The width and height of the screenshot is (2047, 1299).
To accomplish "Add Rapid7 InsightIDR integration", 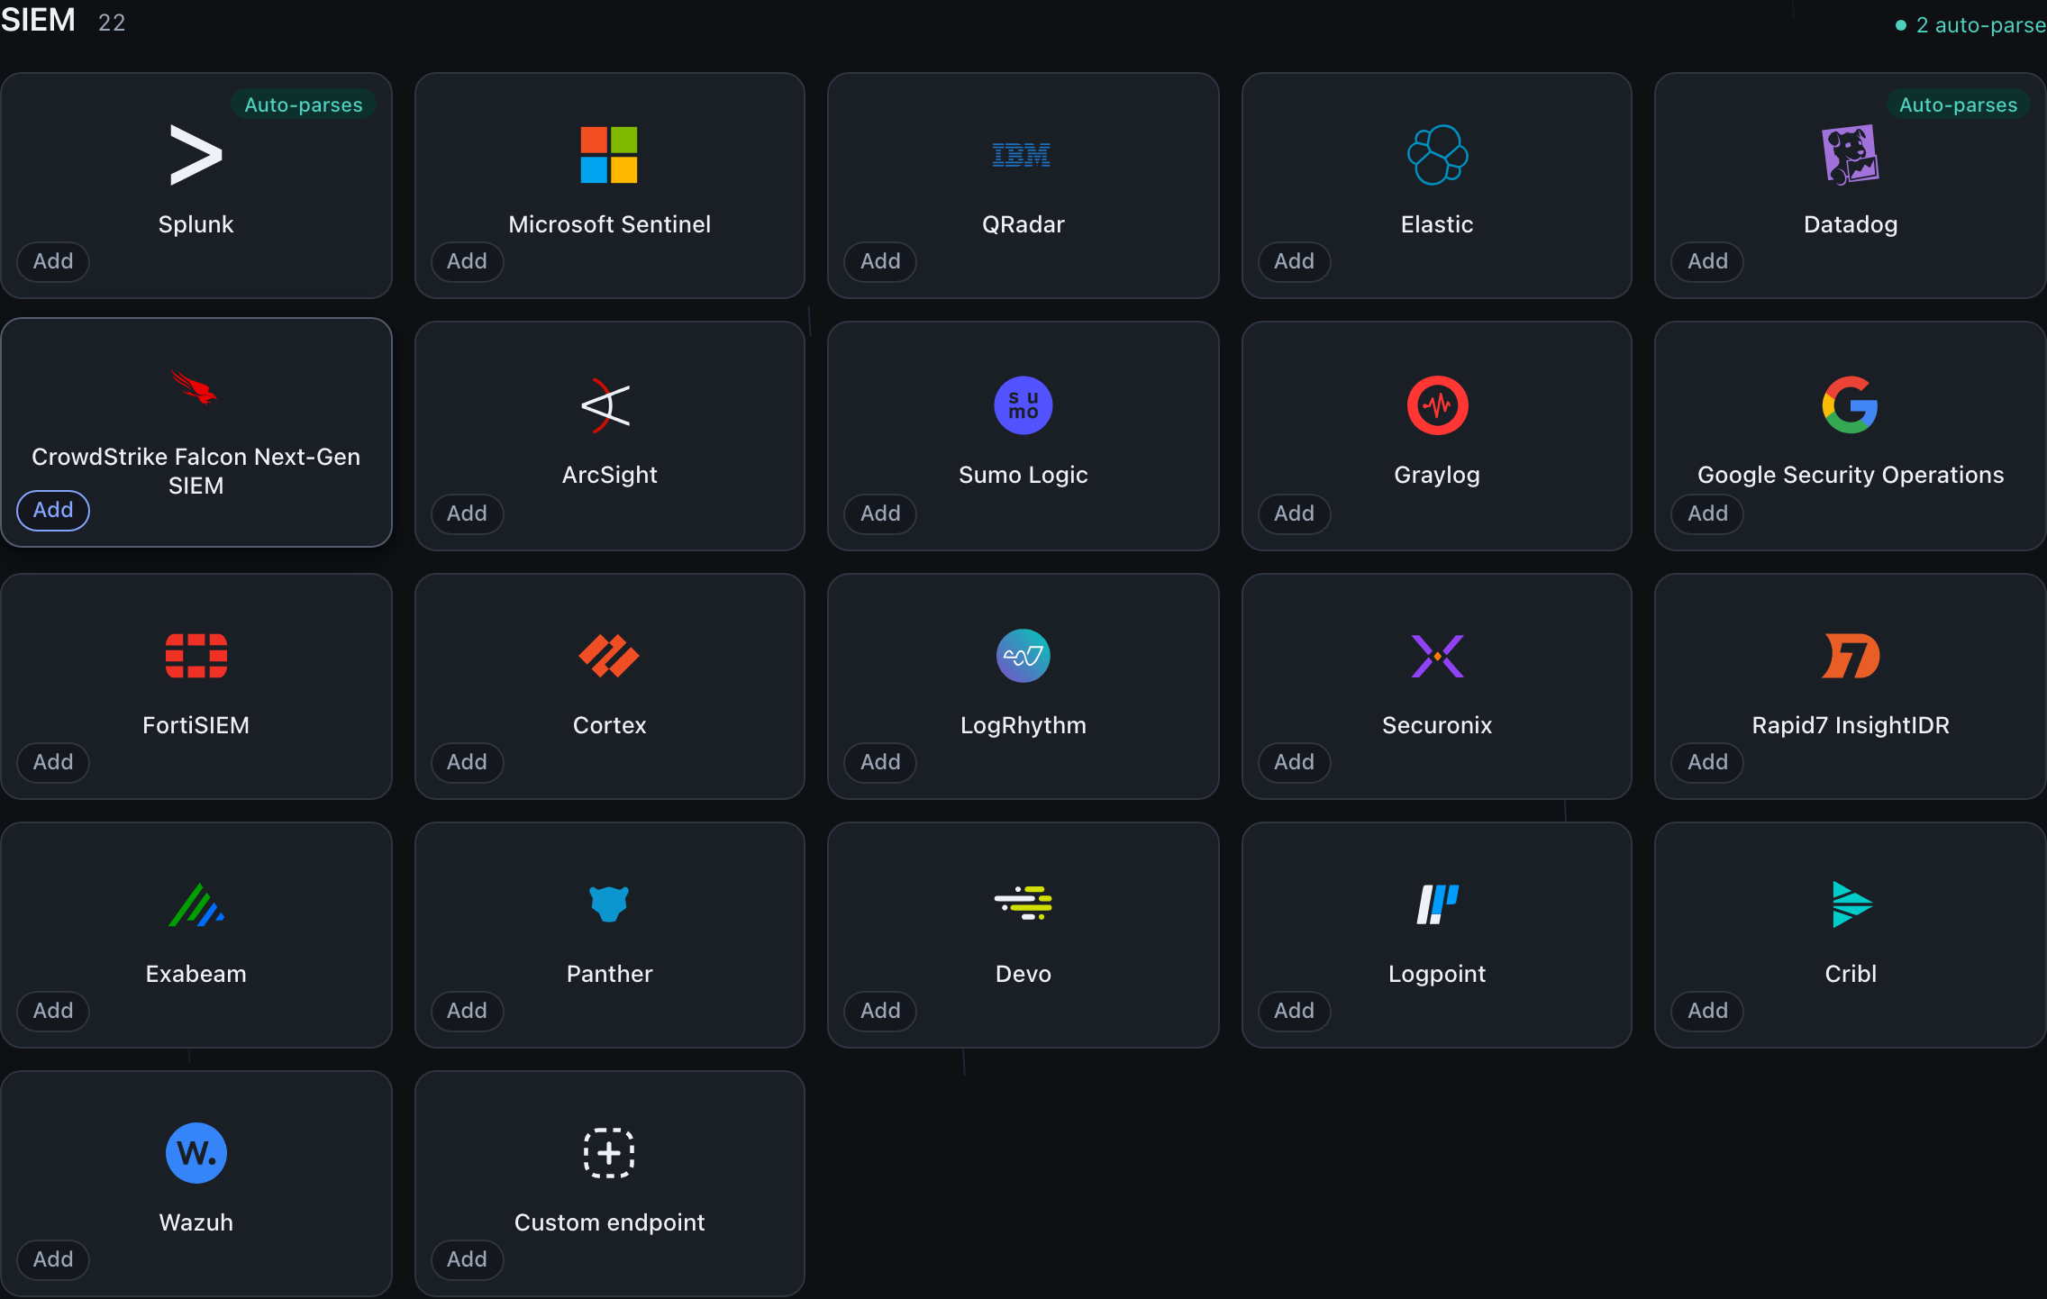I will [1707, 762].
